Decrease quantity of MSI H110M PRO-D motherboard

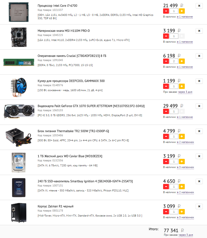(166, 36)
